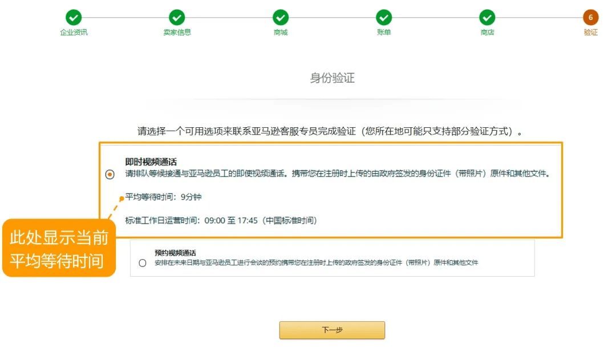
Task: Click the 商店 step label
Action: (487, 33)
